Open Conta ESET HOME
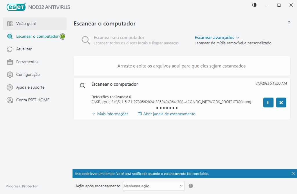The width and height of the screenshot is (297, 194). (x=32, y=100)
